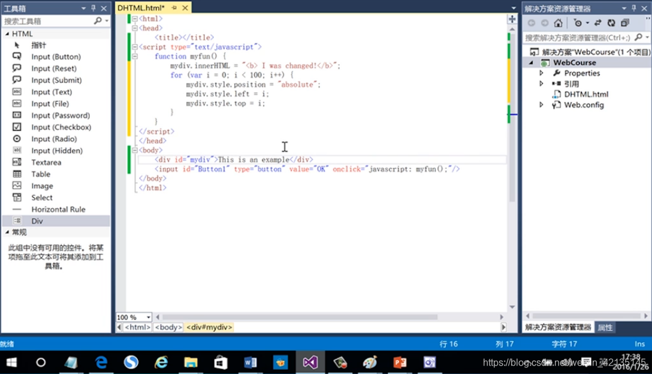Screen dimensions: 652x374
Task: Switch to the DHTML.html* editor tab
Action: pos(141,8)
